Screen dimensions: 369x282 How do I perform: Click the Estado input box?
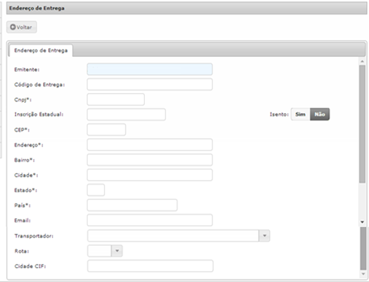tap(96, 190)
